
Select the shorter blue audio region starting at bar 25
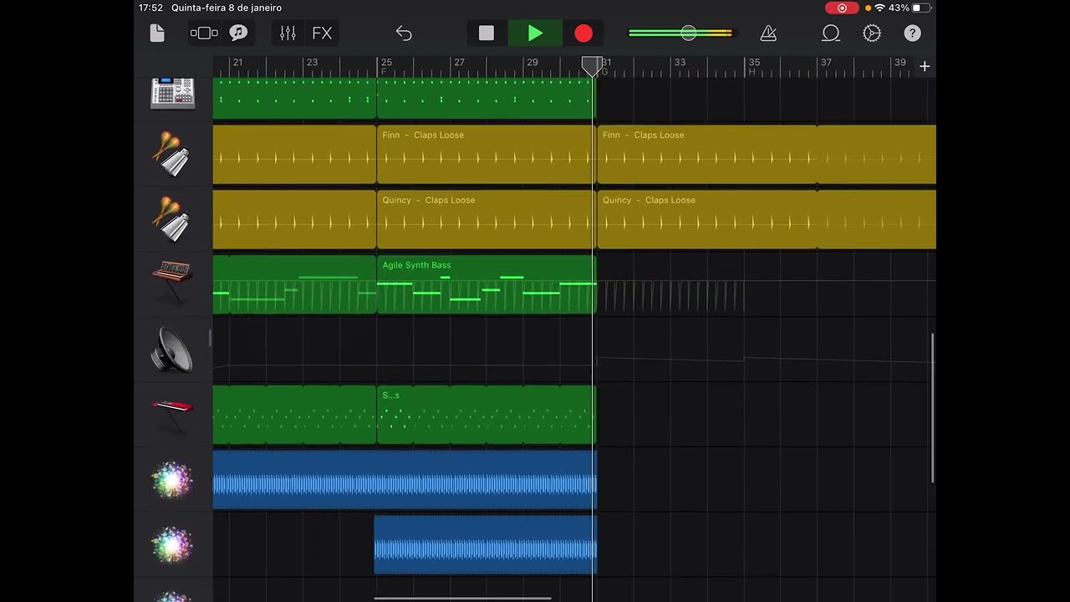(x=486, y=545)
